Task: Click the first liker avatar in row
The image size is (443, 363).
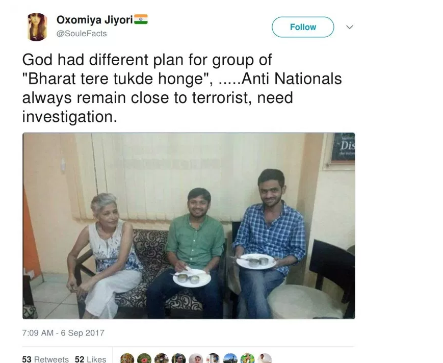Action: point(126,358)
